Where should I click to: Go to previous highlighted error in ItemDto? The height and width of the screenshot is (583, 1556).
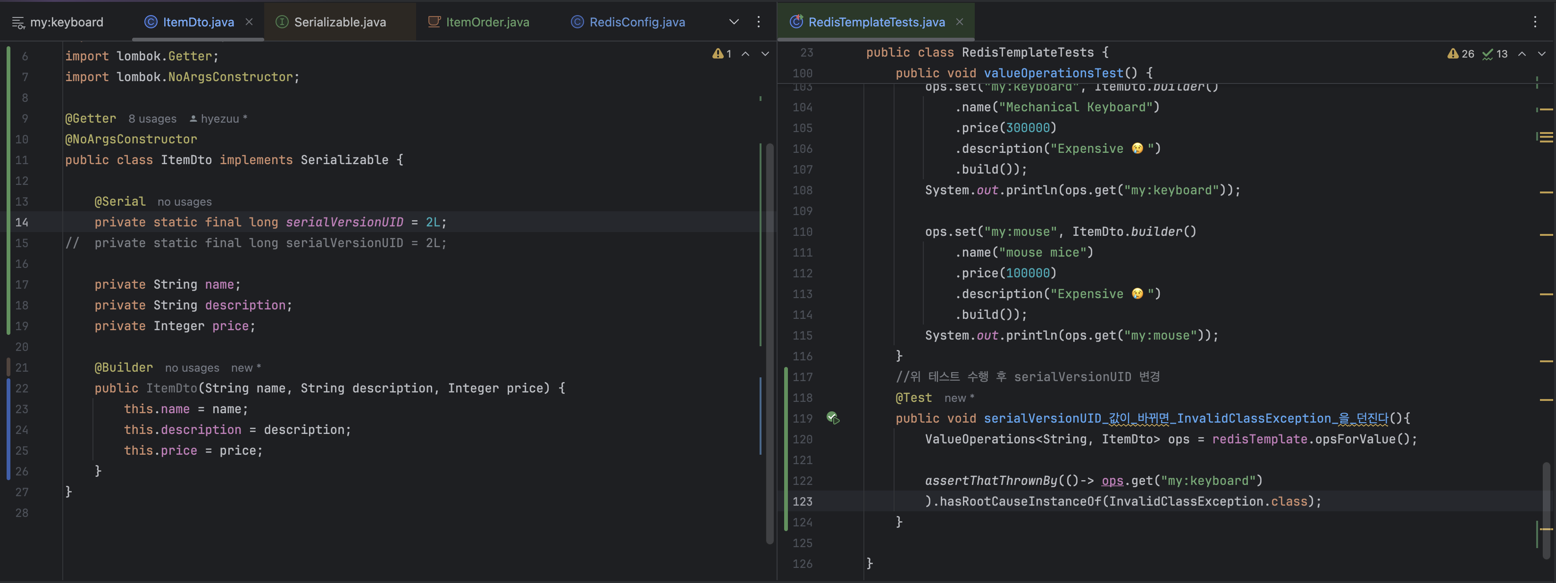click(746, 54)
